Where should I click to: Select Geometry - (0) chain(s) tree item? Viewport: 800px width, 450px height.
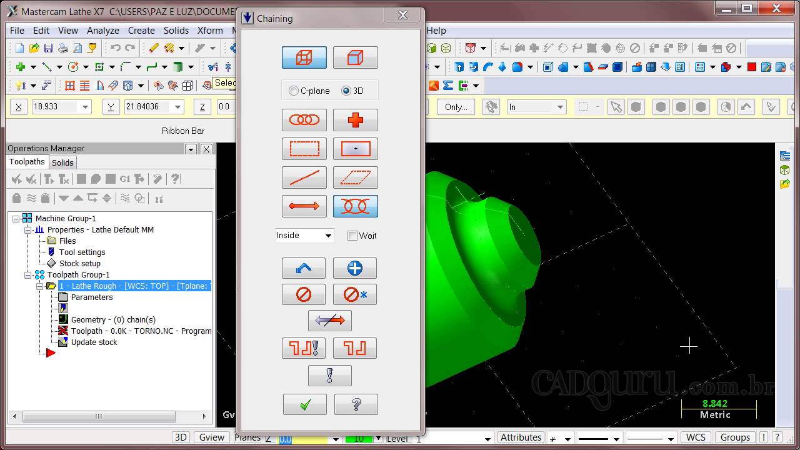[x=113, y=319]
